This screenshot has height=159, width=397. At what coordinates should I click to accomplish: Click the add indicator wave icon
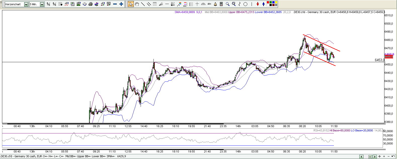(66, 4)
